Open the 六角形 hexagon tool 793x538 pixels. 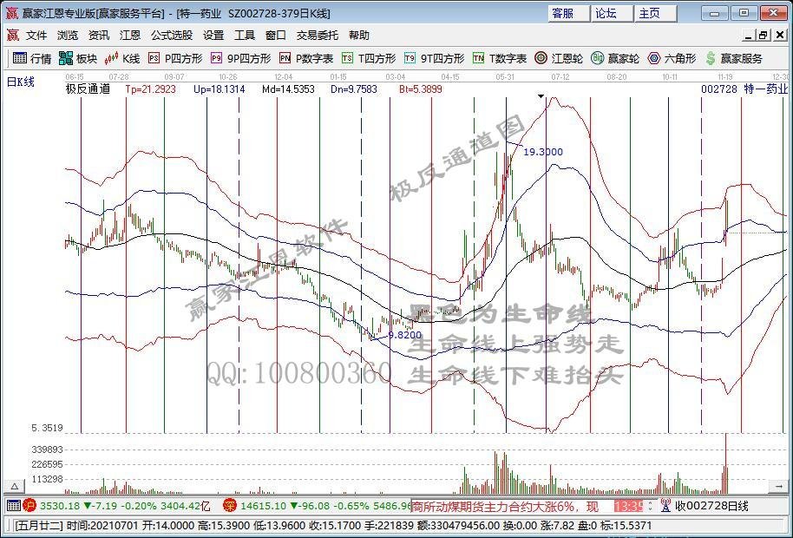click(672, 59)
